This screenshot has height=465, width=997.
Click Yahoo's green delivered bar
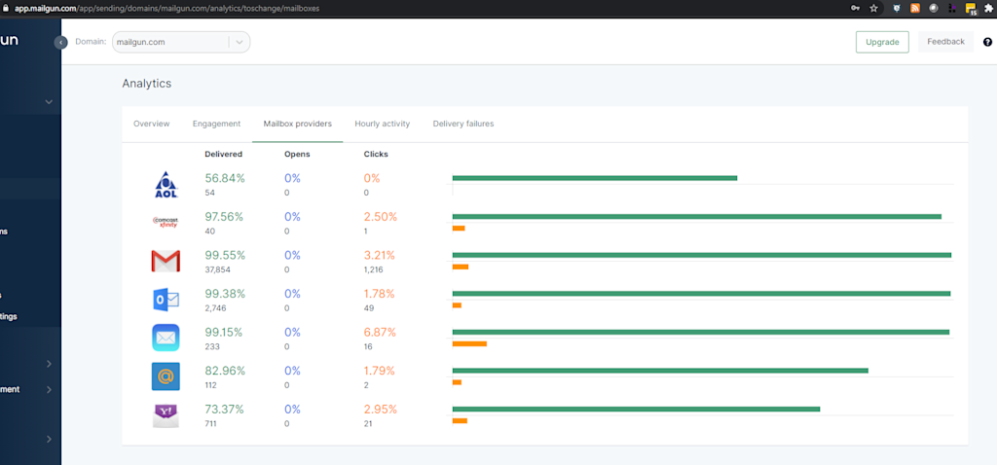[x=636, y=410]
